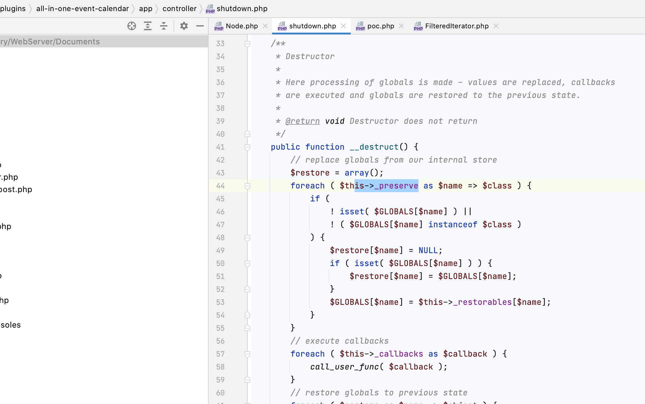This screenshot has width=645, height=404.
Task: Click the __destruct function name
Action: coord(374,147)
